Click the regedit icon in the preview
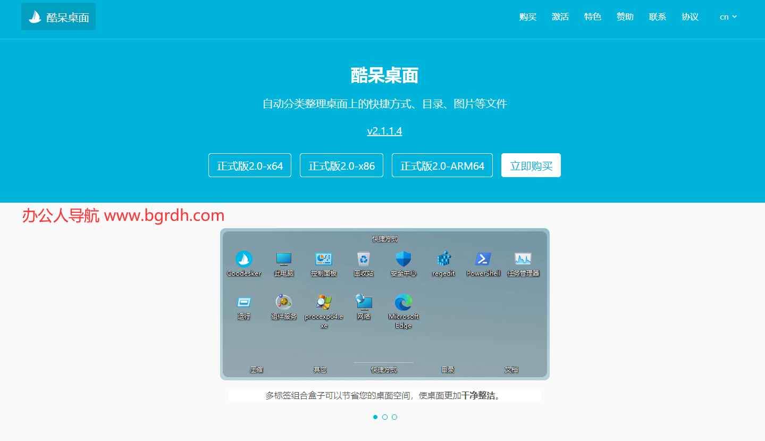Viewport: 765px width, 441px height. click(443, 259)
